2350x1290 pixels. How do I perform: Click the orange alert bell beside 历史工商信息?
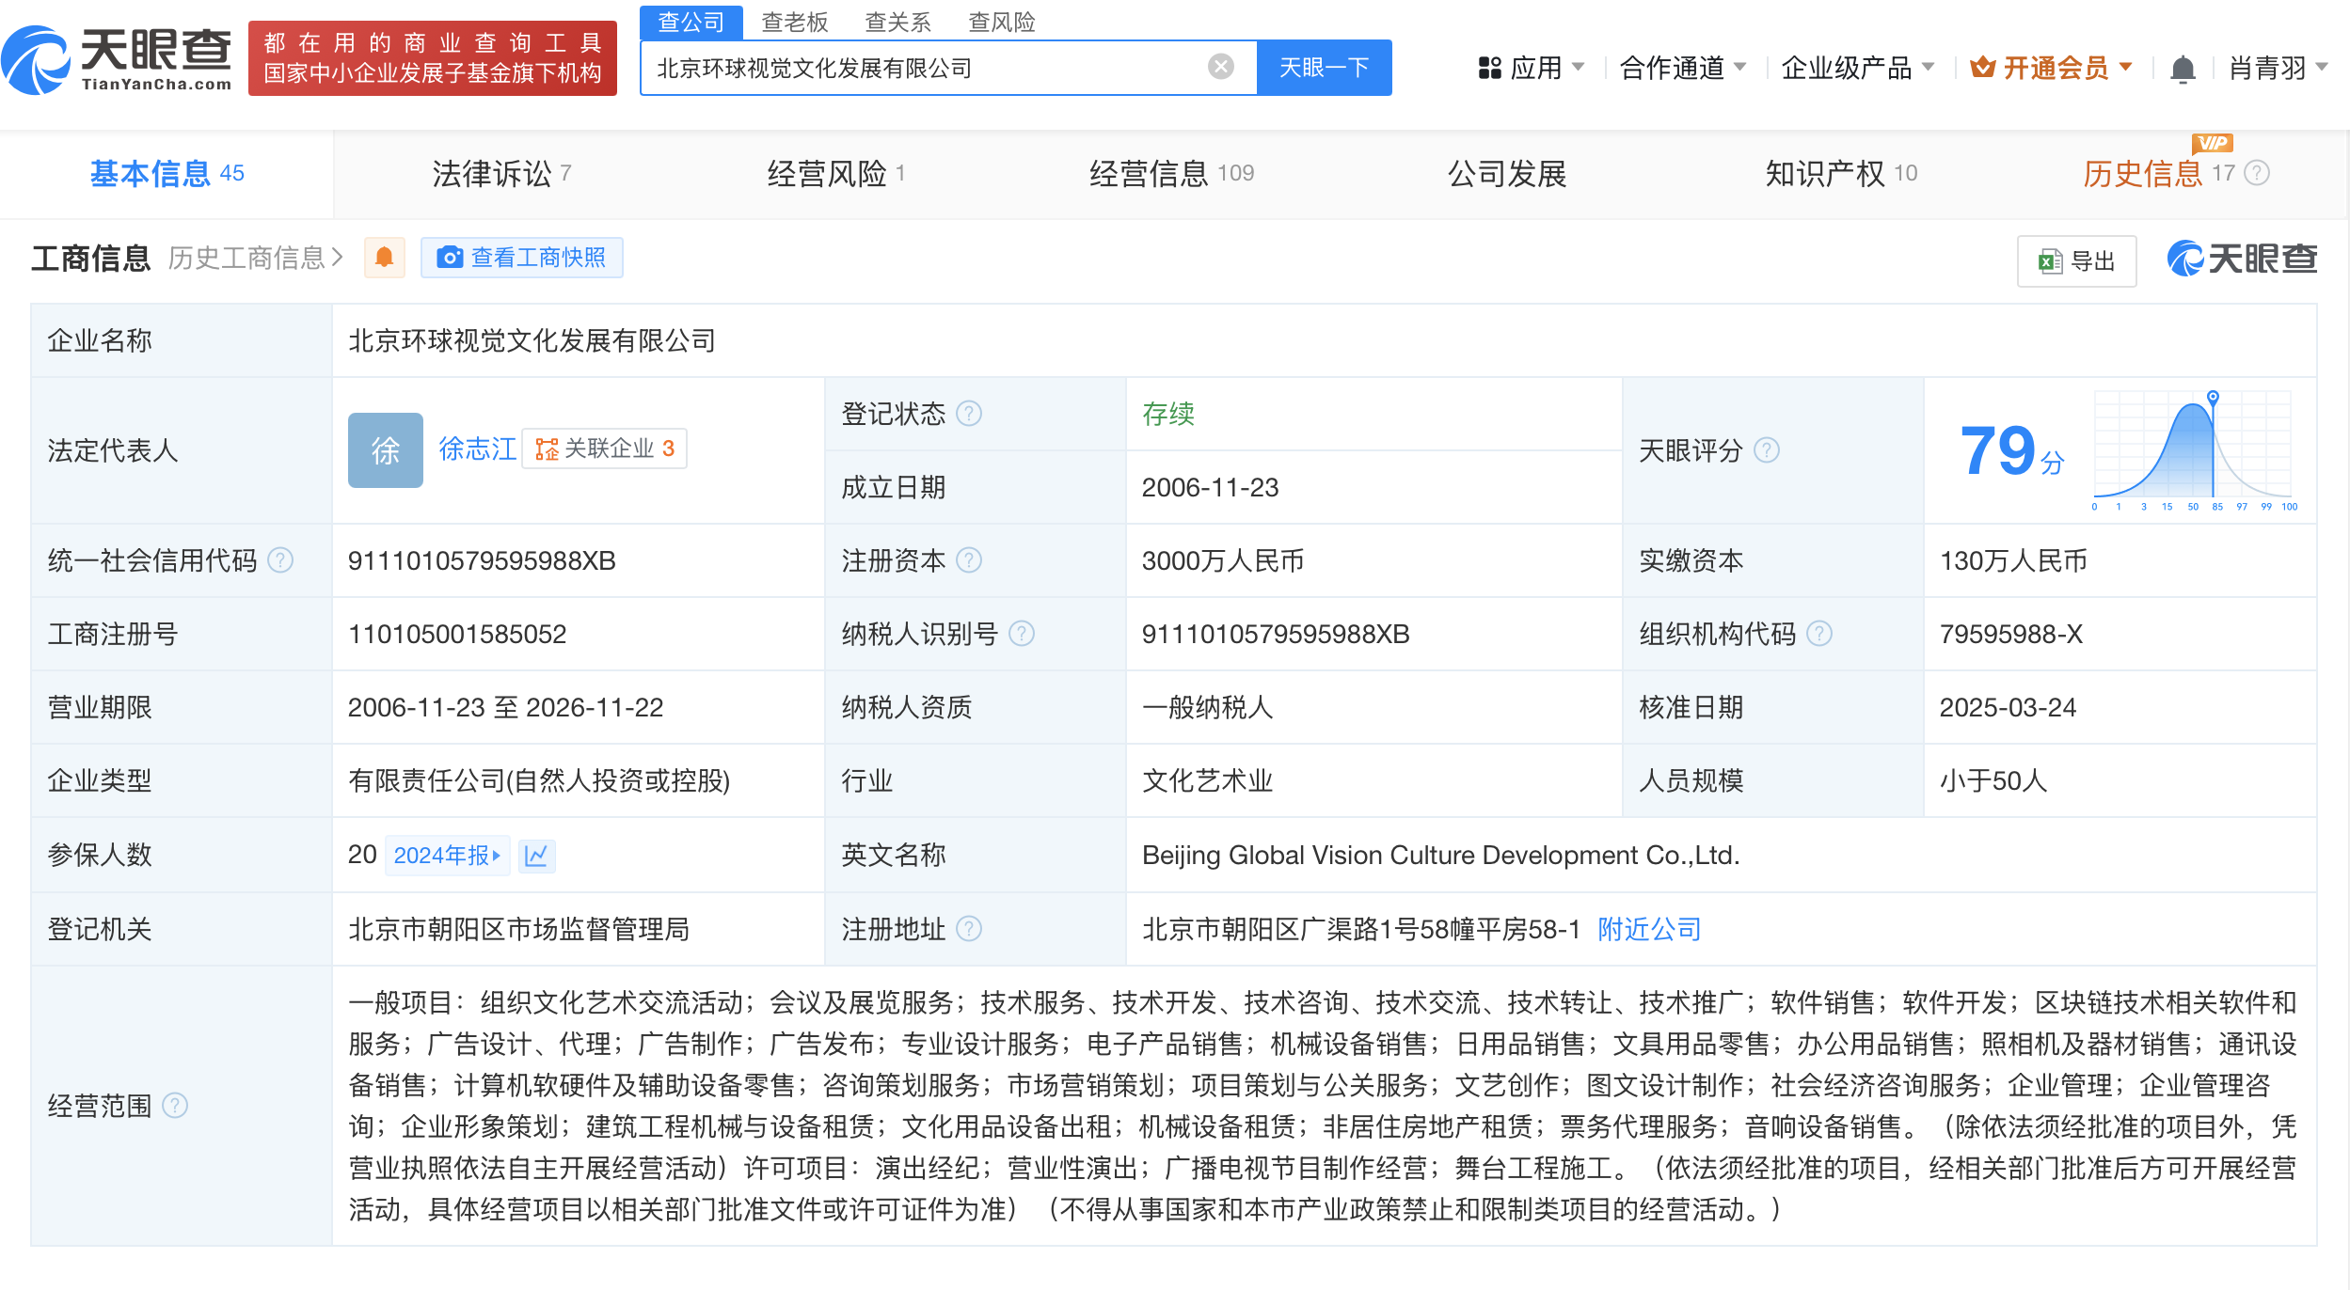click(384, 258)
